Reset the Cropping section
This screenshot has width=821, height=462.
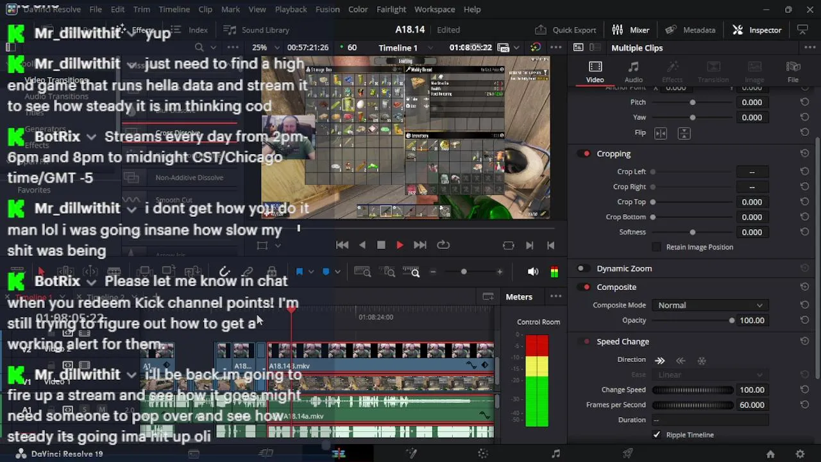tap(804, 154)
